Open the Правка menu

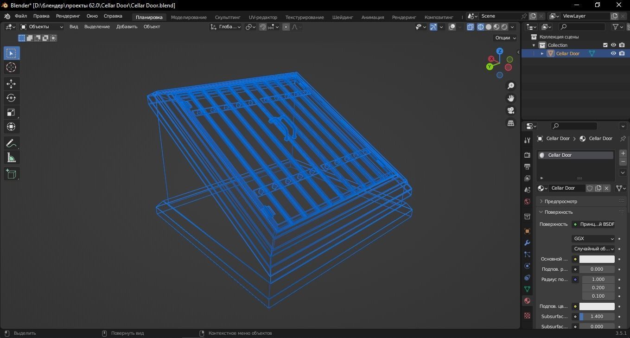(x=41, y=16)
